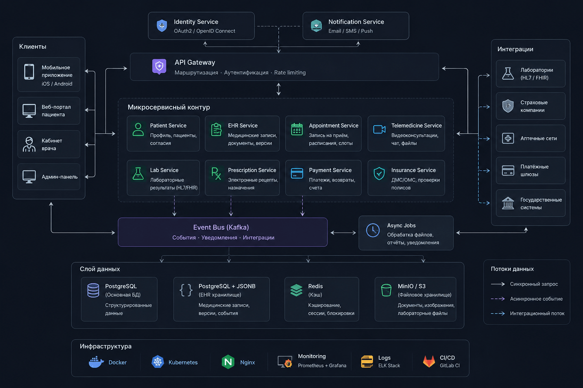This screenshot has height=388, width=583.
Task: Click the Kubernetes wheel icon
Action: (157, 362)
